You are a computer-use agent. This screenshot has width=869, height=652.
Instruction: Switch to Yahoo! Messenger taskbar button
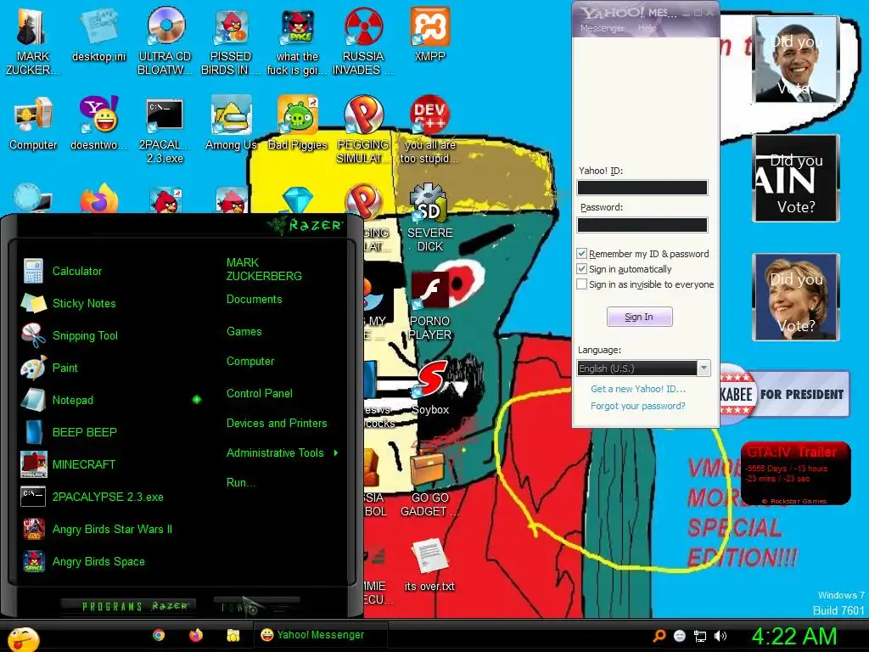pos(320,635)
